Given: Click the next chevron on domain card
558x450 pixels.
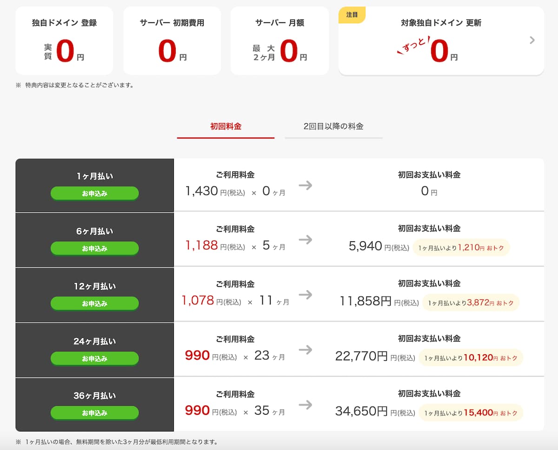Looking at the screenshot, I should (532, 40).
